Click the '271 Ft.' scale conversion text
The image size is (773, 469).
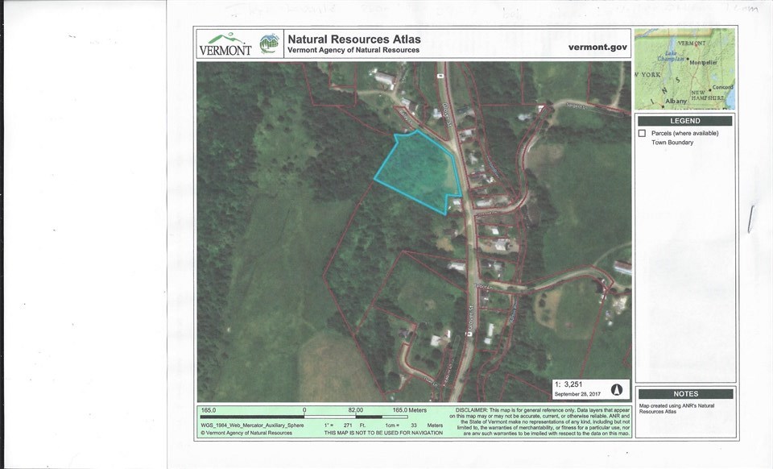tap(355, 425)
